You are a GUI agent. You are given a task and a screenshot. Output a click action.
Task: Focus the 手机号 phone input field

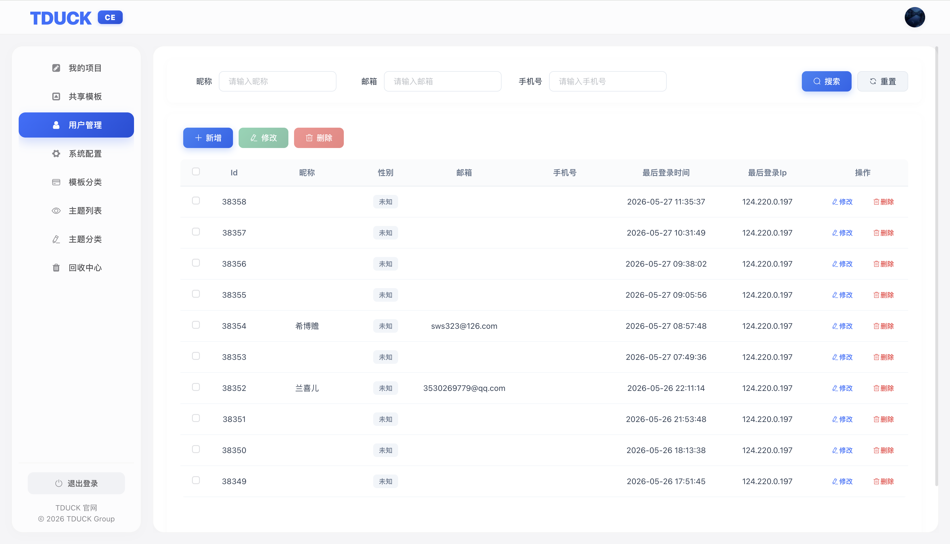coord(608,81)
